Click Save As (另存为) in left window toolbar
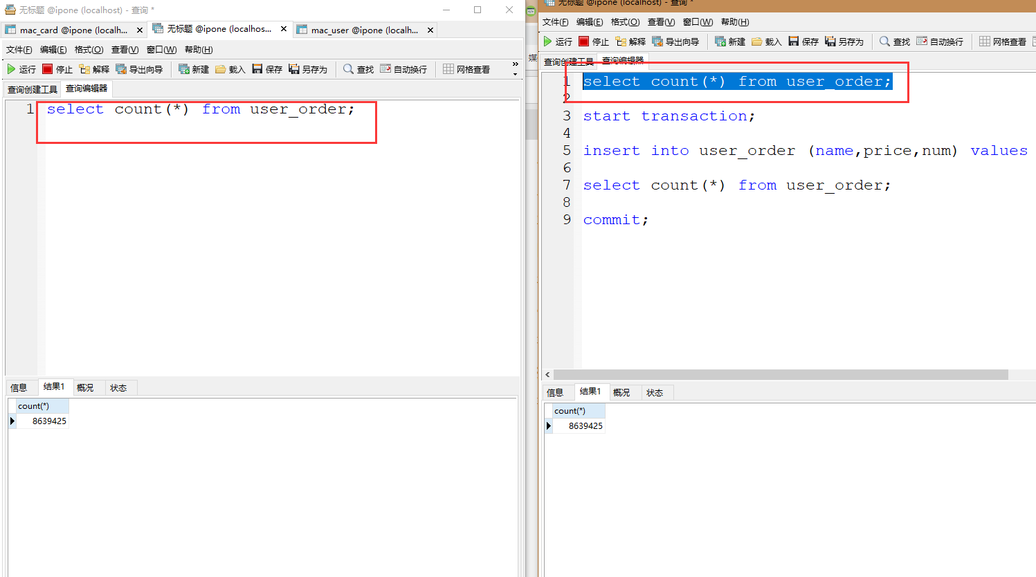The height and width of the screenshot is (577, 1036). (308, 69)
